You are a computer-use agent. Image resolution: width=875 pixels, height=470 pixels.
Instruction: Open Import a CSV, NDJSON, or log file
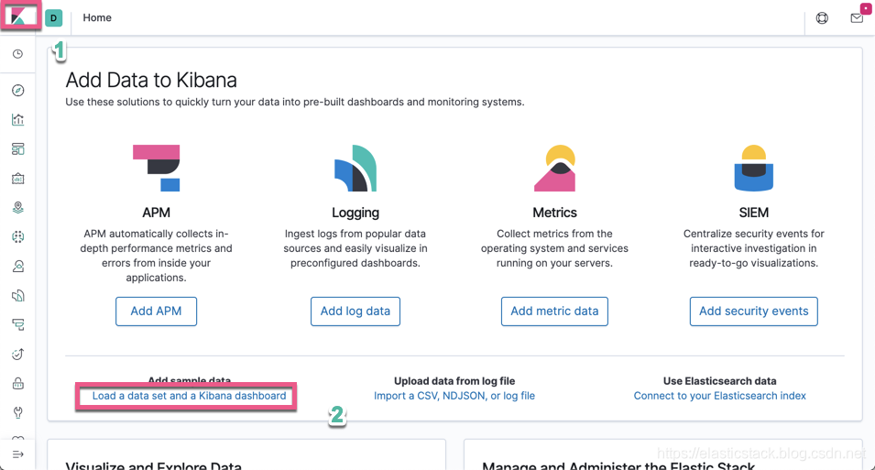tap(454, 396)
